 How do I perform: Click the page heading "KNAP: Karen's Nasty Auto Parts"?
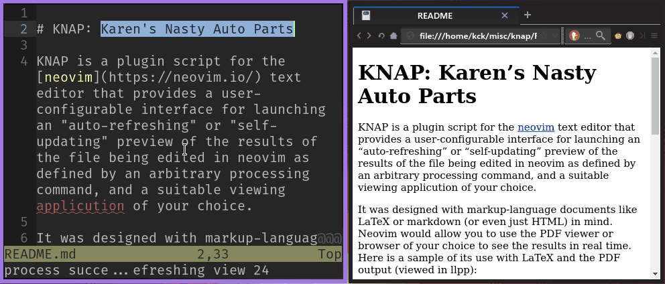coord(477,84)
